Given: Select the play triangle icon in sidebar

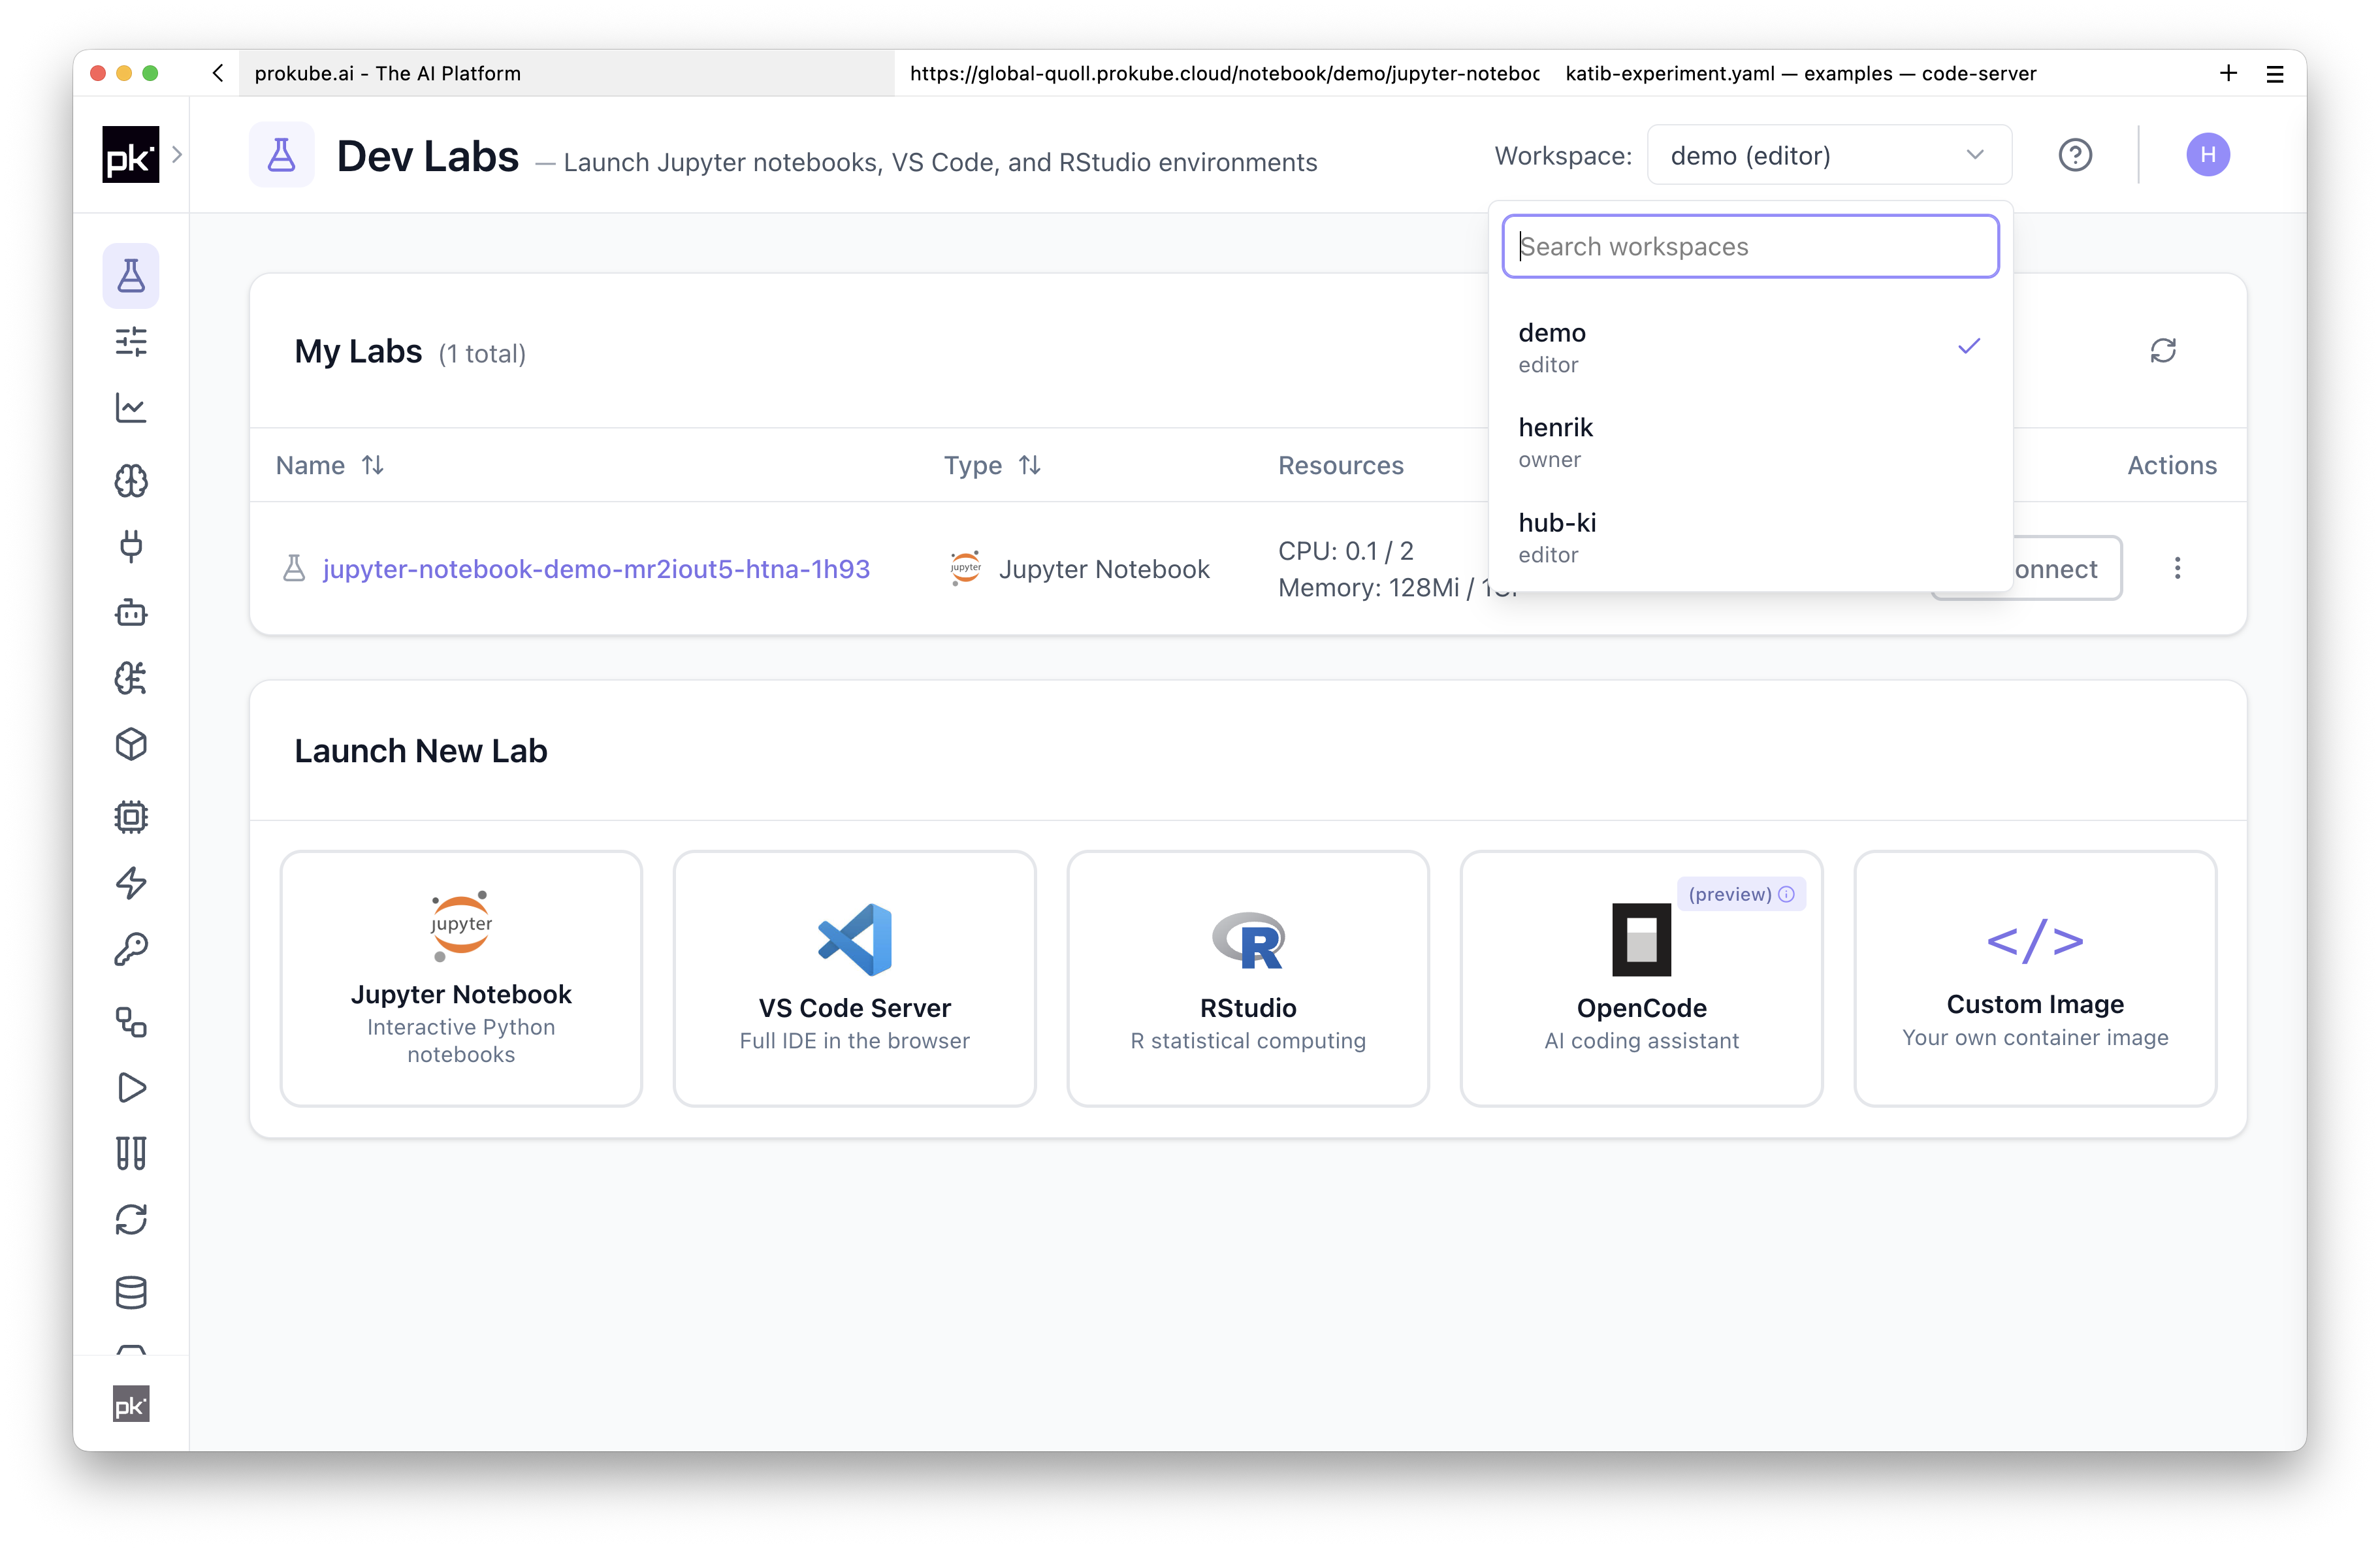Looking at the screenshot, I should pyautogui.click(x=131, y=1087).
